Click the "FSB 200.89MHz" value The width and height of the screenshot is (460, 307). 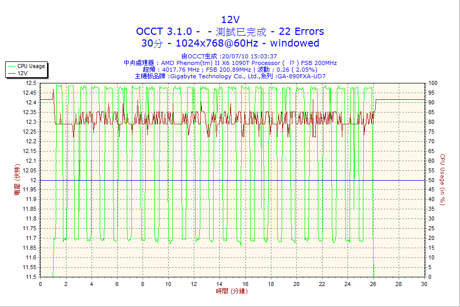(x=228, y=70)
